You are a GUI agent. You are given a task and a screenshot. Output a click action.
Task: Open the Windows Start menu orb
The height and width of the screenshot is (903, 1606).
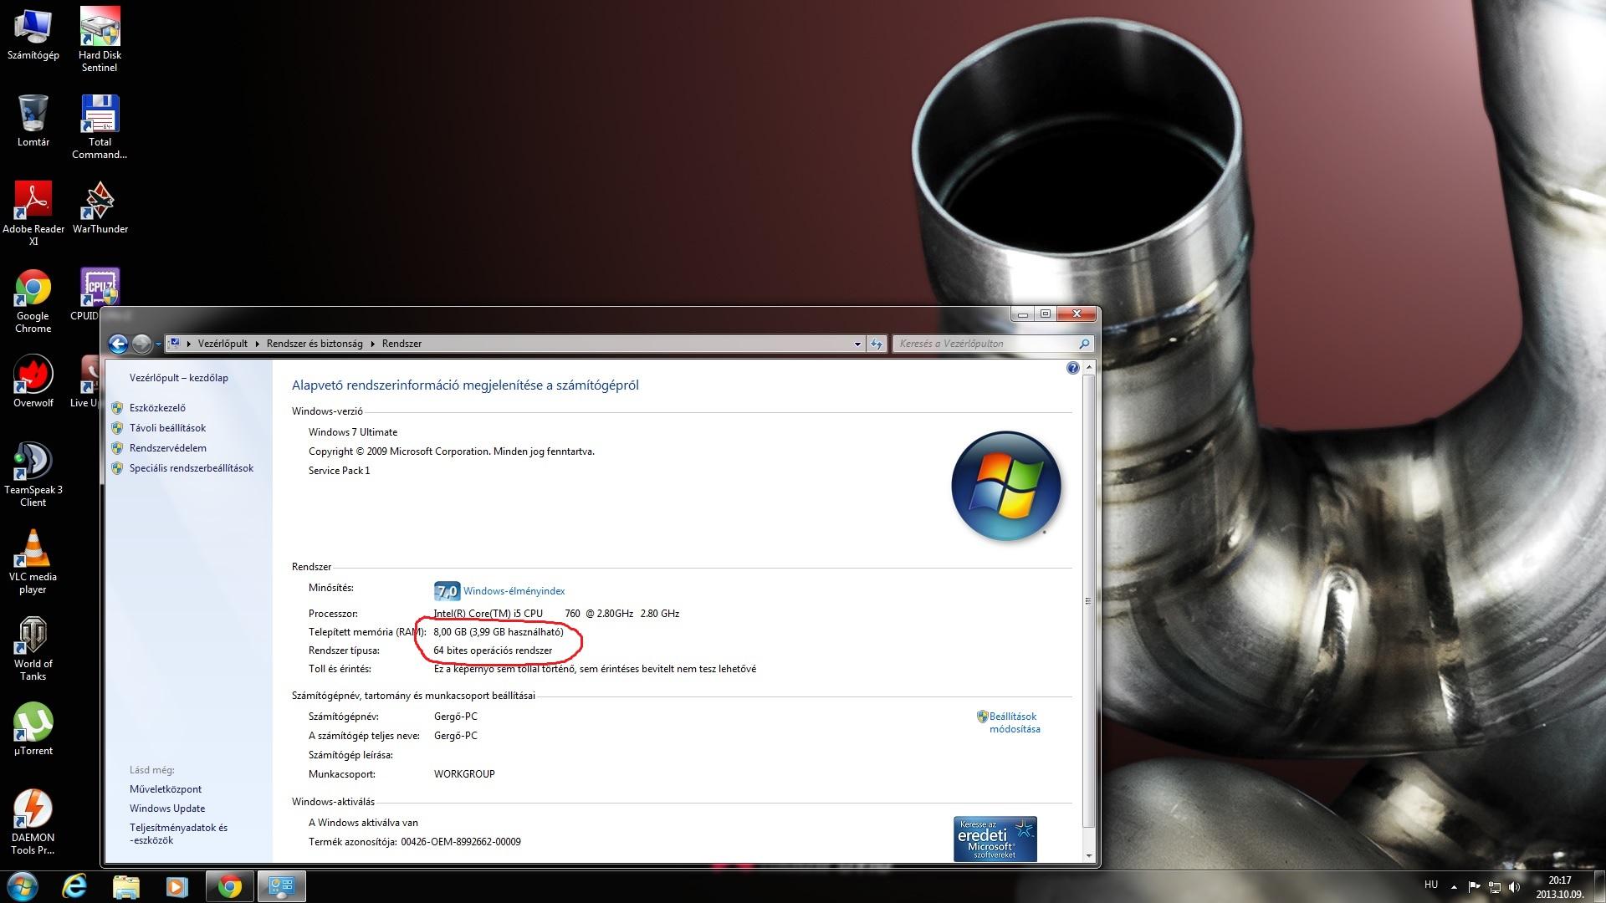tap(22, 886)
